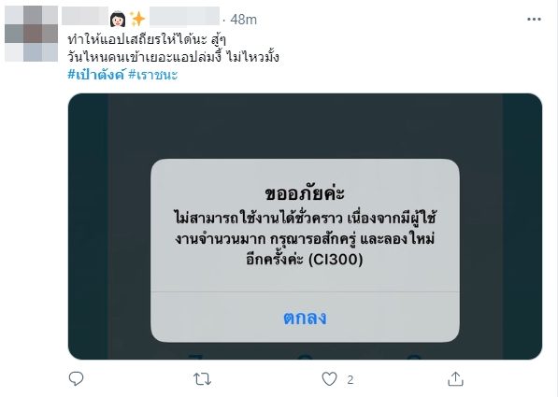
Task: Retweet this post using the arrows icon
Action: click(202, 379)
